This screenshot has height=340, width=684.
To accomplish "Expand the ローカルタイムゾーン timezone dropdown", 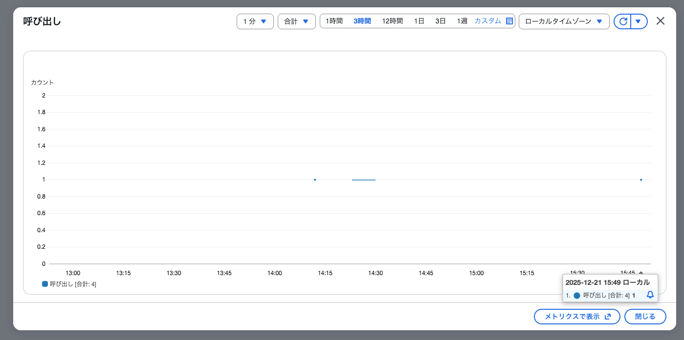I will click(x=564, y=21).
